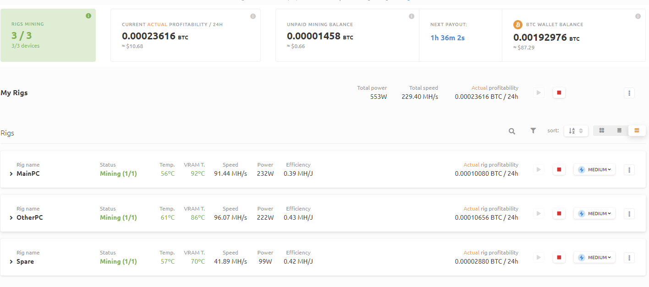Expand the MainPC rig row
649x287 pixels.
pyautogui.click(x=11, y=174)
